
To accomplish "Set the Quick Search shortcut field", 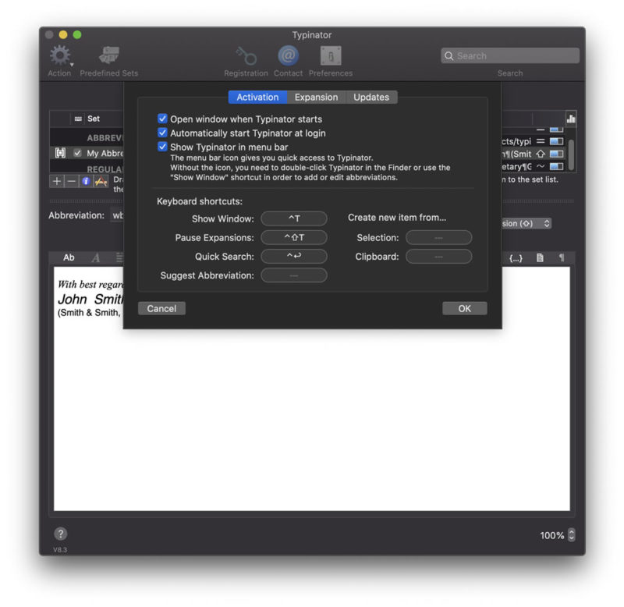I will point(294,257).
